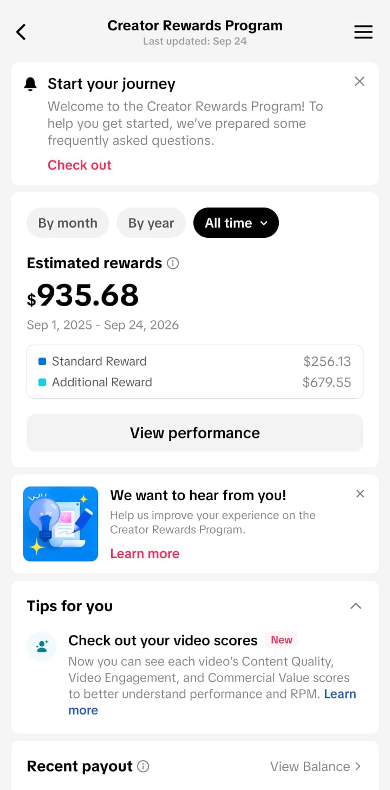Tap the Additional Reward cyan swatch

42,383
